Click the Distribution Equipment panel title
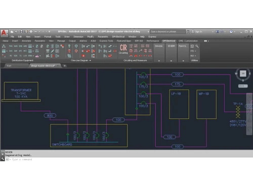Image resolution: width=253 pixels, height=190 pixels. 23,60
